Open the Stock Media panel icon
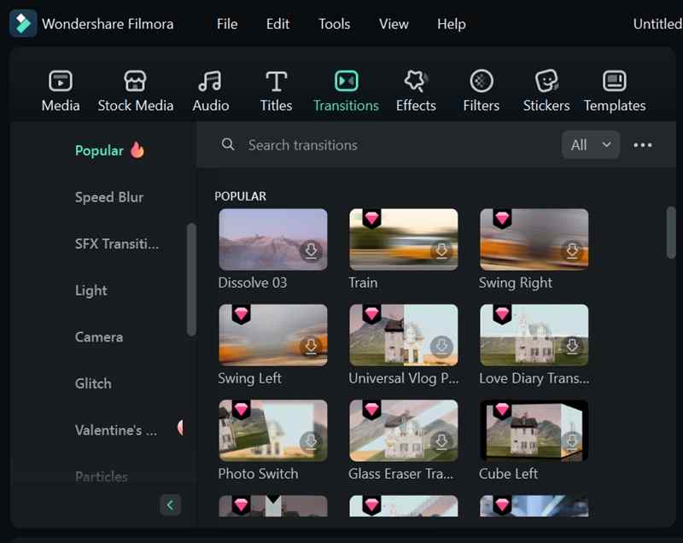Viewport: 683px width, 543px height. 135,81
